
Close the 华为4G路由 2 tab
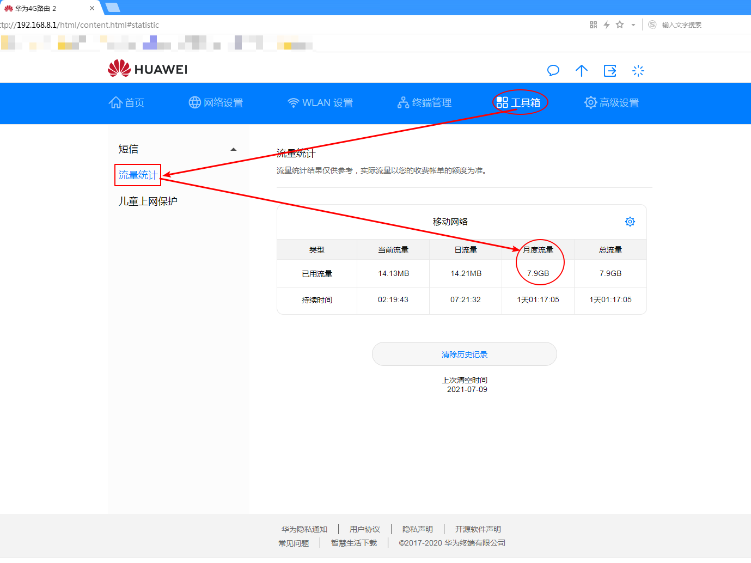92,8
